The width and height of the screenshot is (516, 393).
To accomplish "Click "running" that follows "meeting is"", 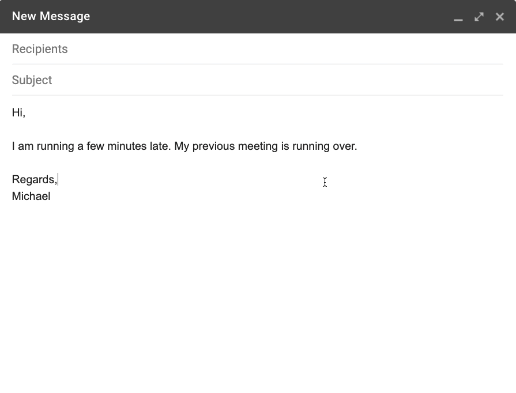I will (311, 146).
